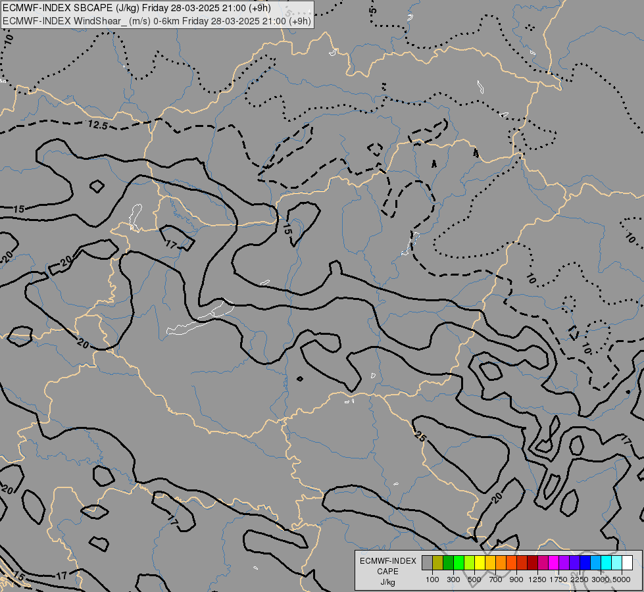This screenshot has height=592, width=644.
Task: Click the legend value label 3000
Action: click(x=601, y=580)
